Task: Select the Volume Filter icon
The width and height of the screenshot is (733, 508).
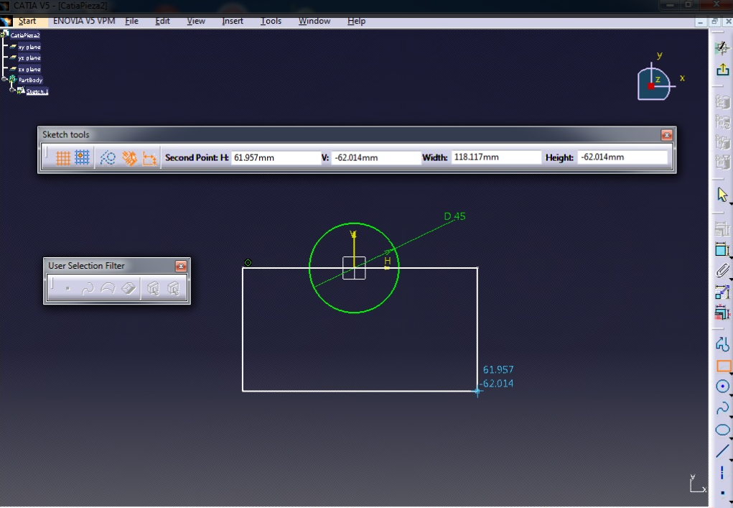Action: pyautogui.click(x=129, y=289)
